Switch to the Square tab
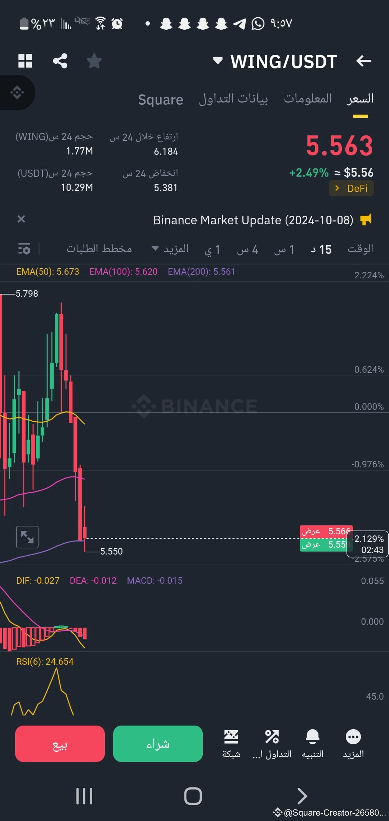 pos(161,100)
